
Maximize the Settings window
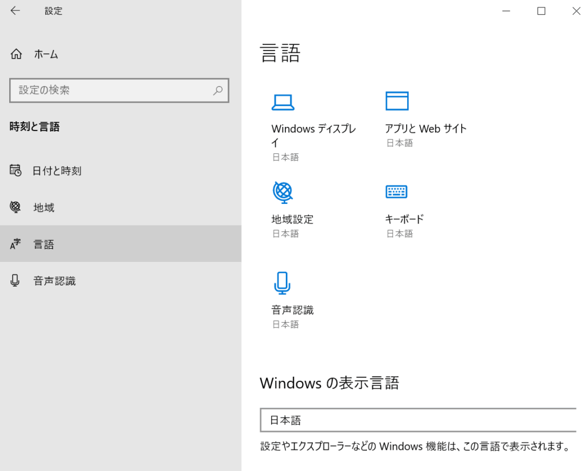click(x=541, y=11)
